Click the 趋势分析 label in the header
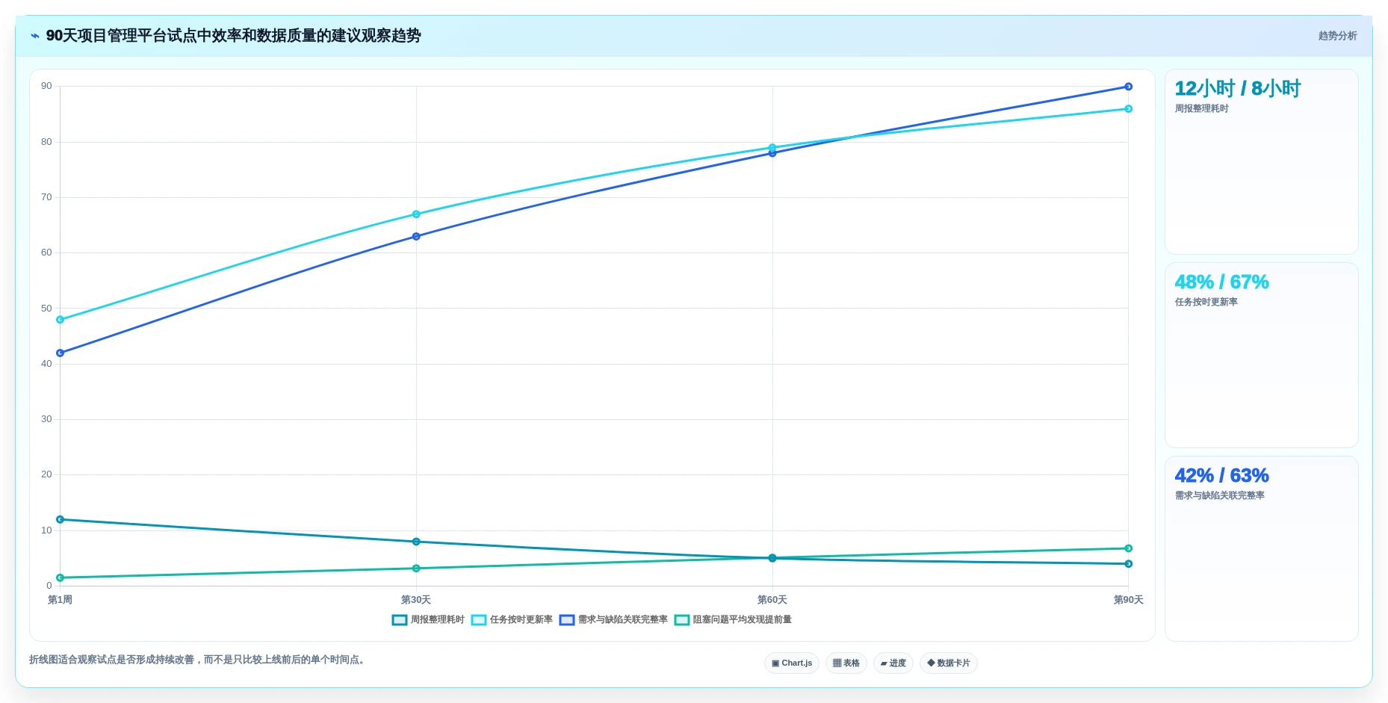Screen dimensions: 1388x703 point(1337,36)
